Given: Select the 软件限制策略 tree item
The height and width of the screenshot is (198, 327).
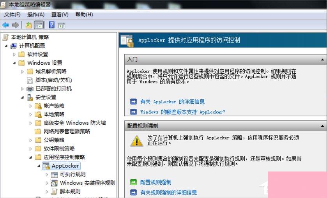Looking at the screenshot, I should tap(59, 148).
